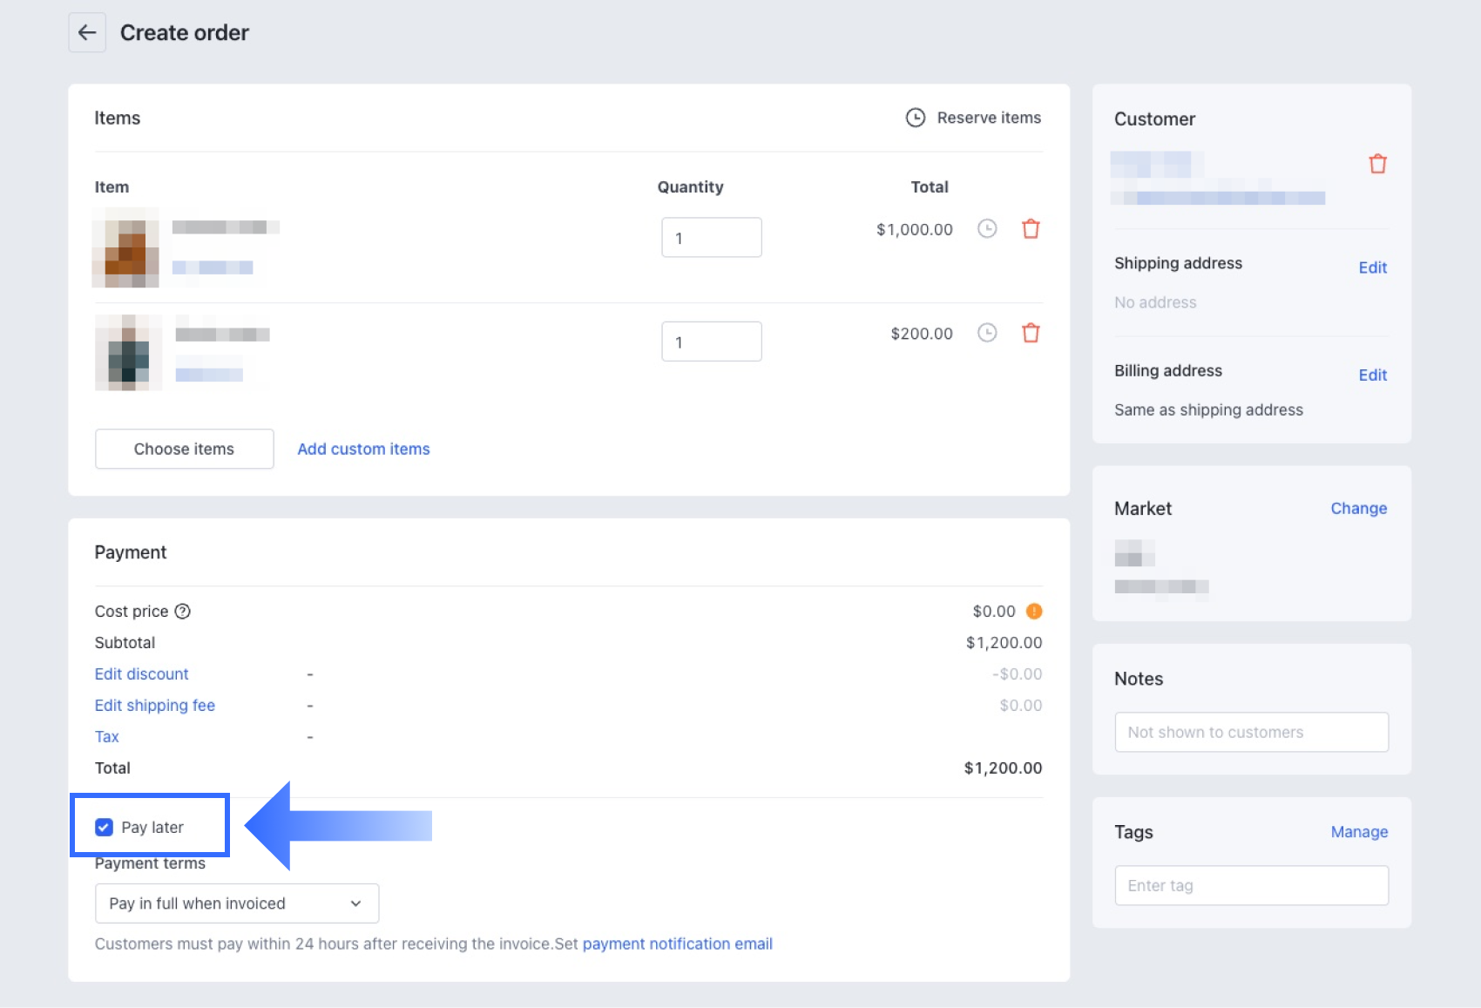The height and width of the screenshot is (1008, 1481).
Task: Open the payment notification email link
Action: pyautogui.click(x=677, y=944)
